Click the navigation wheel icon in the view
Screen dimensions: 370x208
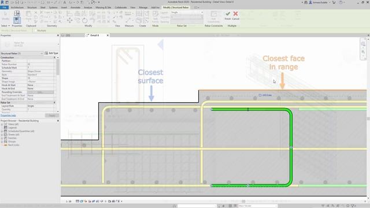point(363,44)
